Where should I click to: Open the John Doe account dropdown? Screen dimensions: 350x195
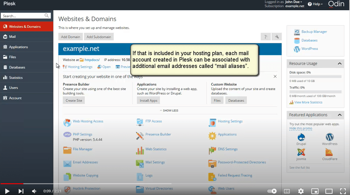294,2
